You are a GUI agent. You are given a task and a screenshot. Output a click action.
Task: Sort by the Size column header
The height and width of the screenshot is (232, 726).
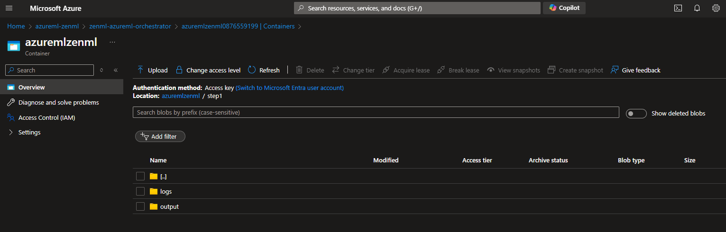689,161
